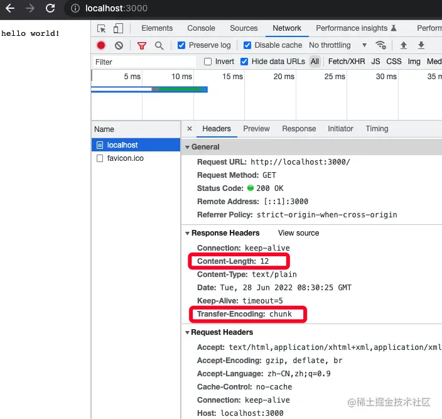Export HAR file download arrow icon
This screenshot has height=419, width=442.
421,45
